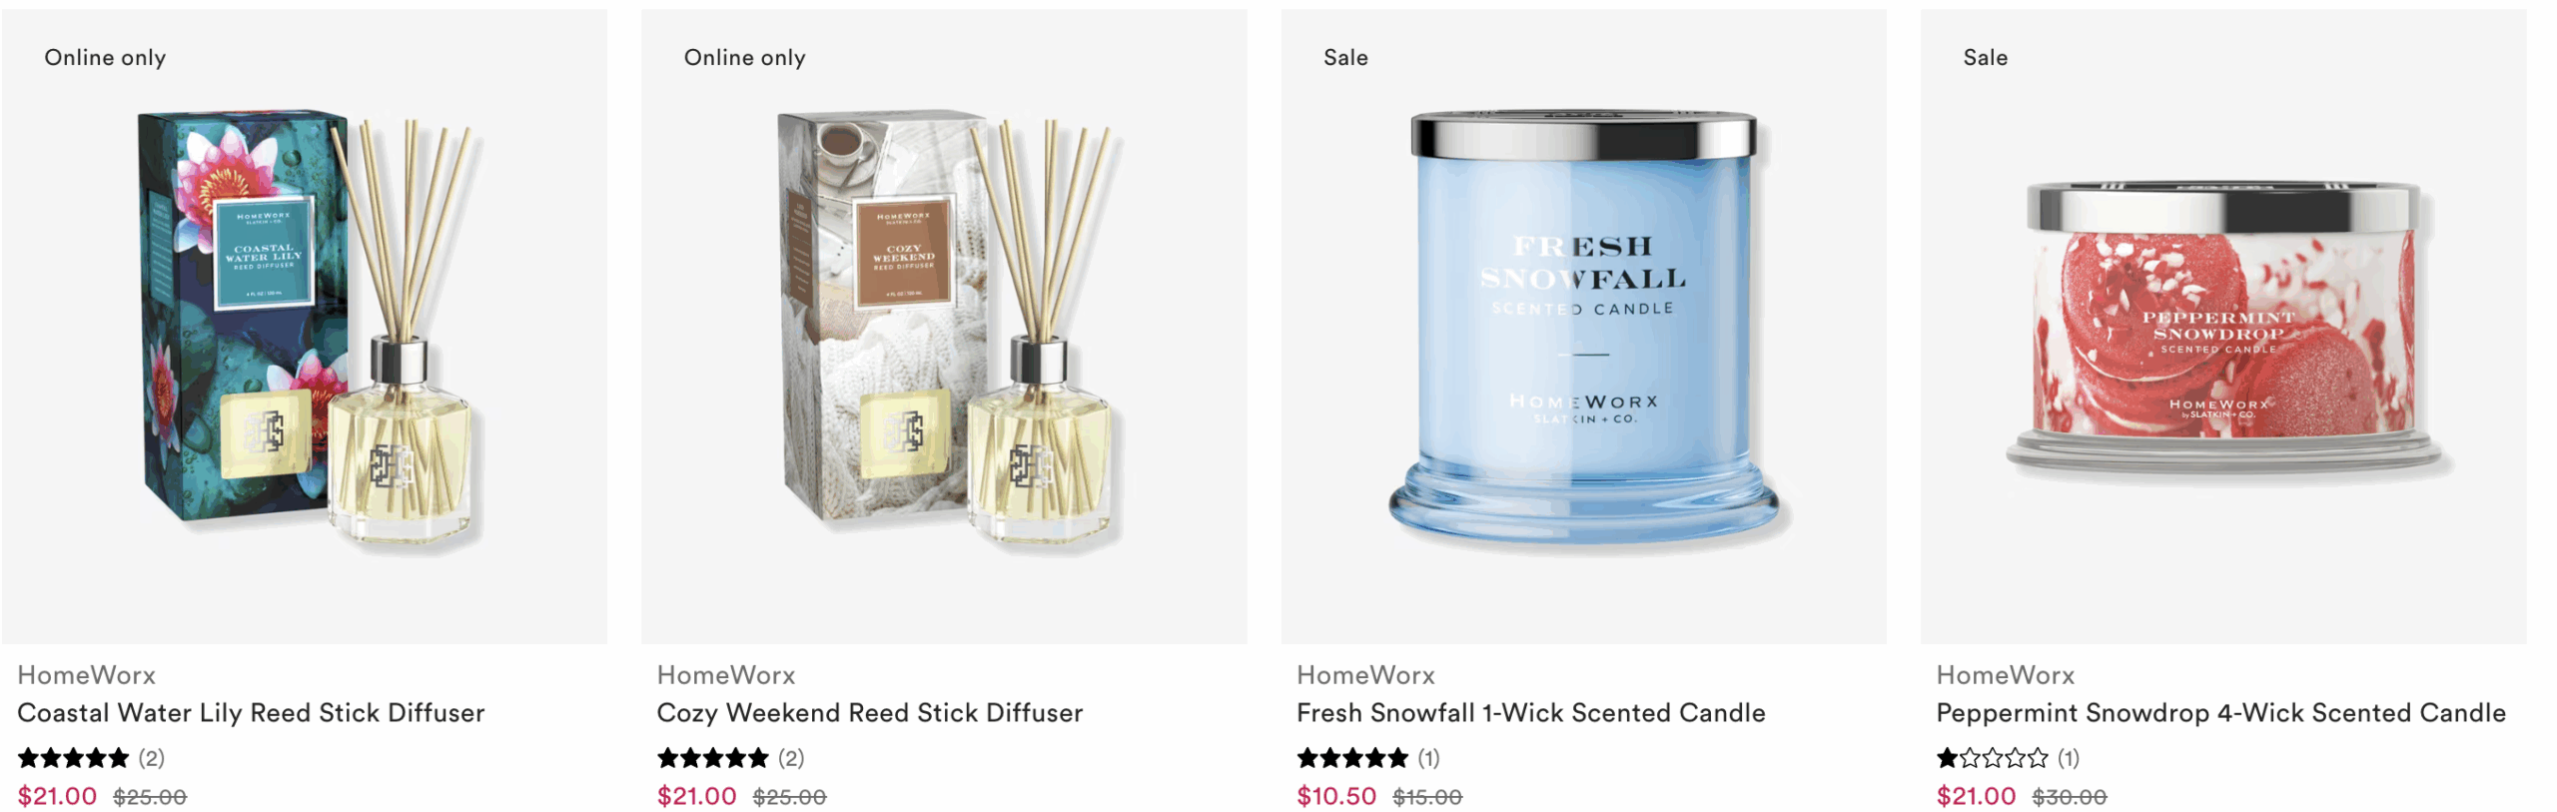
Task: Click HomeWorx brand above Cozy Weekend diffuser
Action: pyautogui.click(x=725, y=674)
